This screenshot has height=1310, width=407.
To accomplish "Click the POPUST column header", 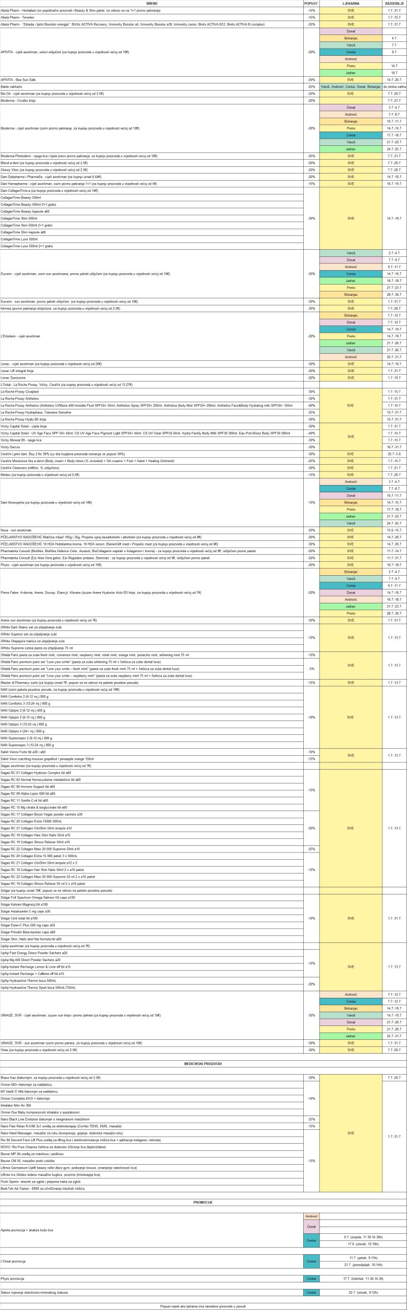I will pos(311,3).
